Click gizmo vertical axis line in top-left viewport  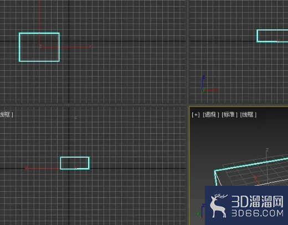pyautogui.click(x=39, y=23)
